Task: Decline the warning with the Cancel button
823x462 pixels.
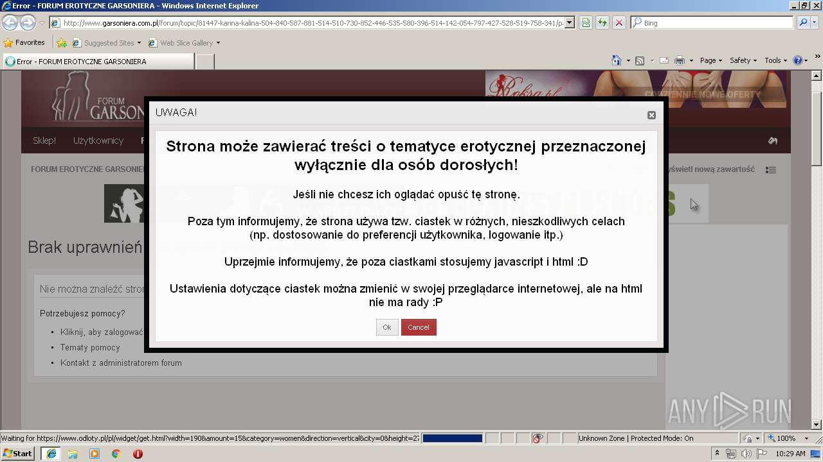Action: pos(419,327)
